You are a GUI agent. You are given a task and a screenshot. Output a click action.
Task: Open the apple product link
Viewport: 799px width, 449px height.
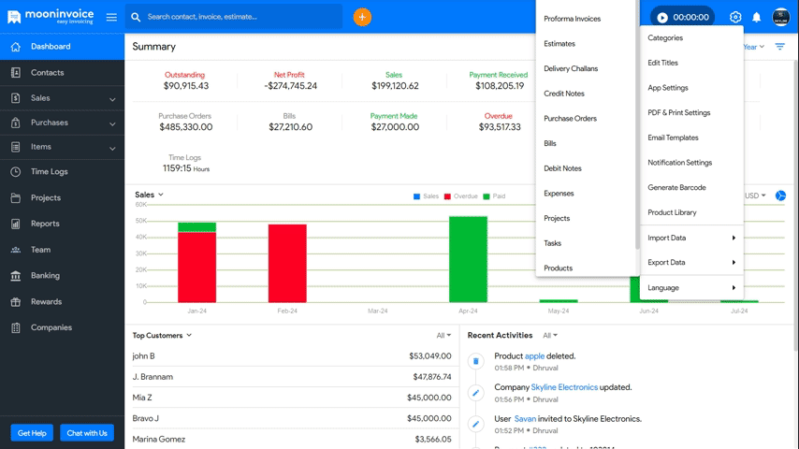[x=534, y=356]
